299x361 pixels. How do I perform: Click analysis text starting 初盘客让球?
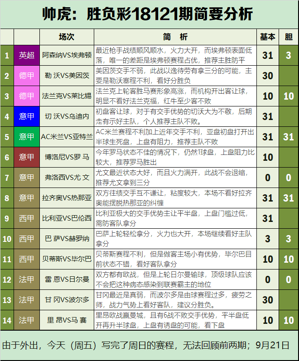pos(174,116)
